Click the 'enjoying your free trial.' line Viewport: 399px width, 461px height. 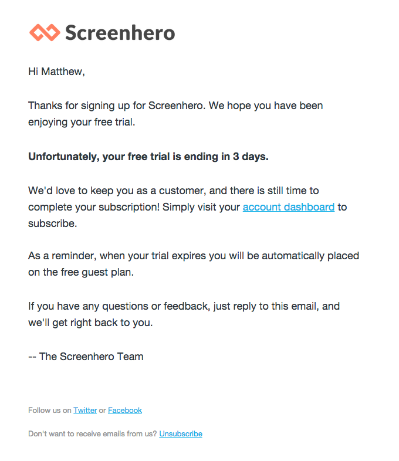pyautogui.click(x=81, y=123)
